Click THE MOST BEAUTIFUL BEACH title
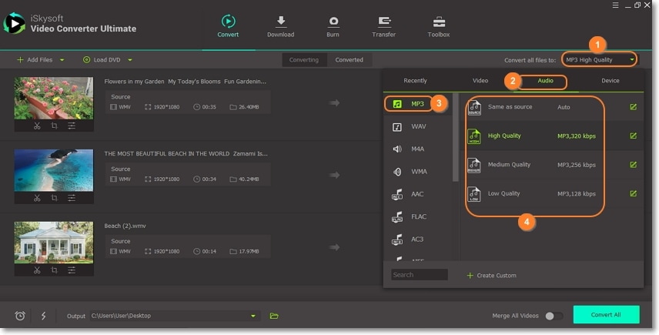This screenshot has height=335, width=659. tap(186, 154)
